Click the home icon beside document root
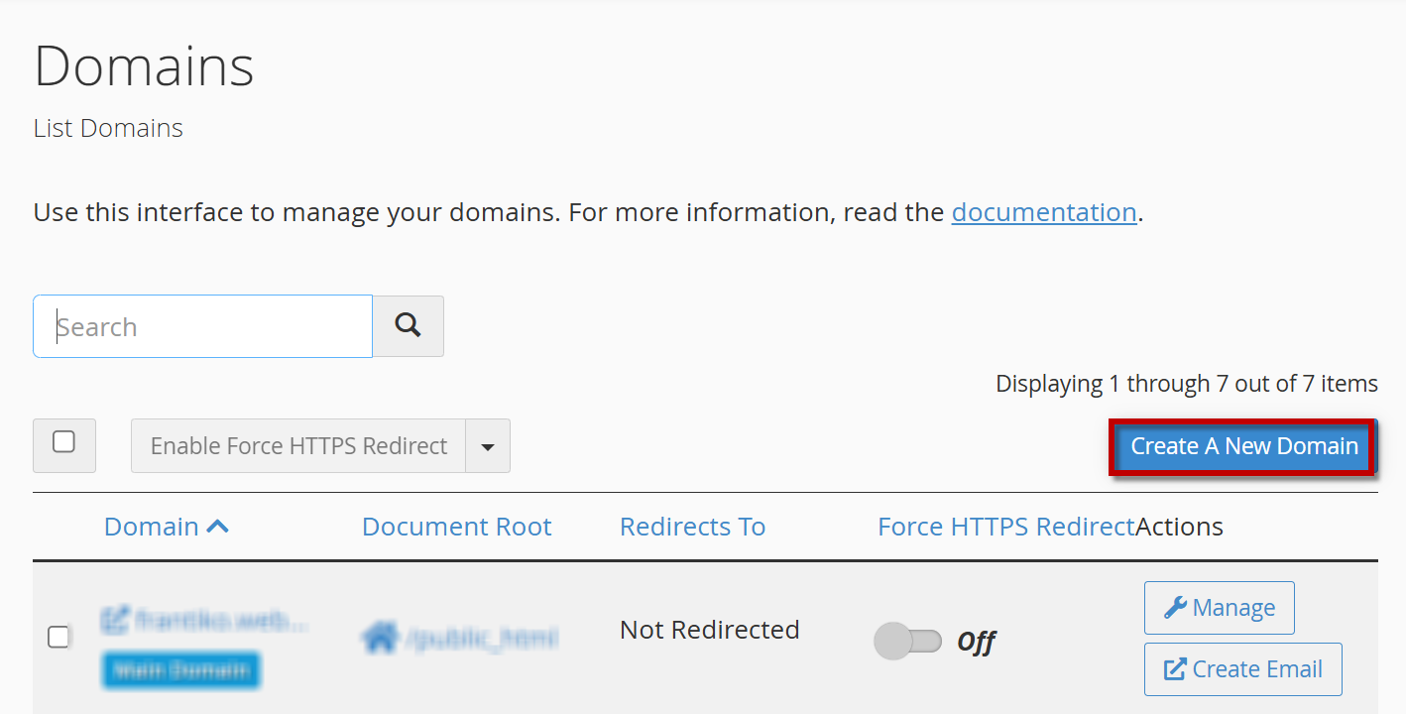The height and width of the screenshot is (714, 1406). [379, 639]
